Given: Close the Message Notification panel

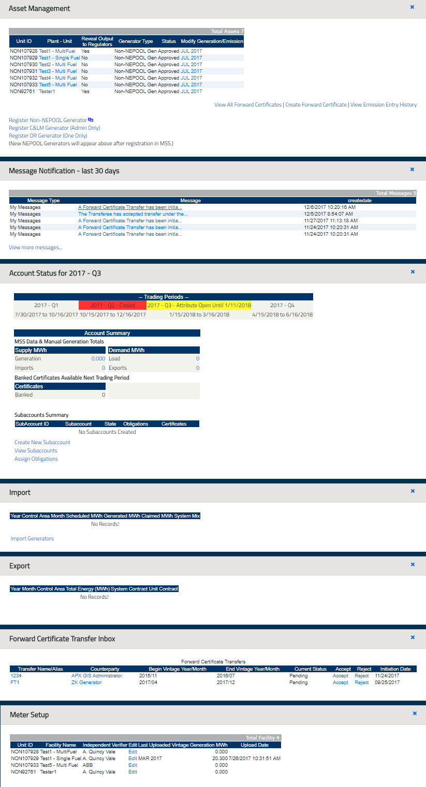Looking at the screenshot, I should click(x=412, y=169).
